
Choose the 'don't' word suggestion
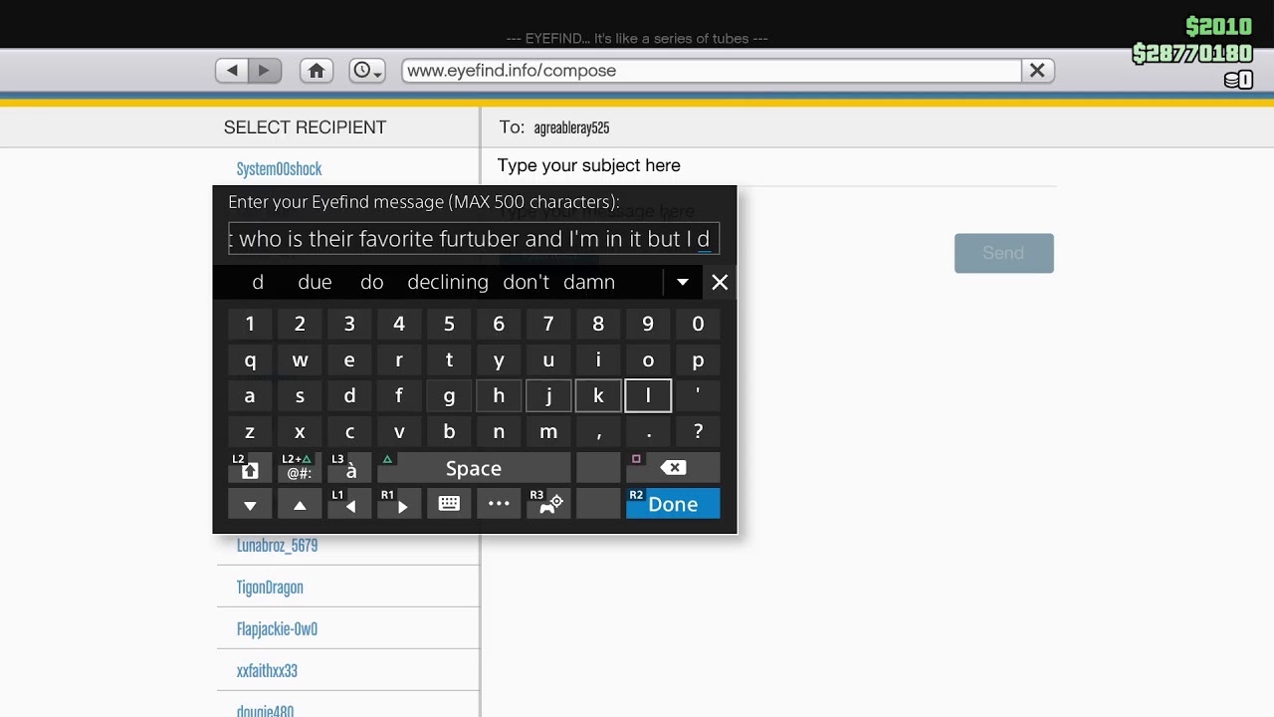(x=527, y=282)
